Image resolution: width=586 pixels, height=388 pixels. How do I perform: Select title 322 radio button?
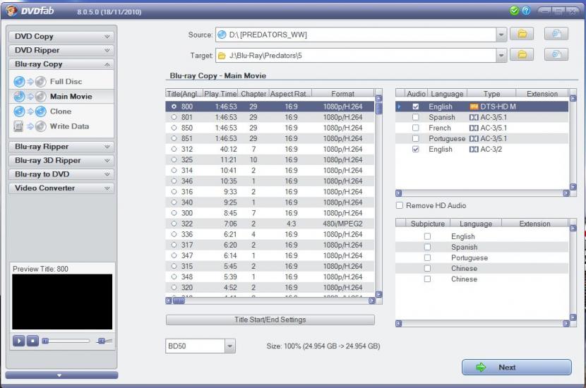174,224
